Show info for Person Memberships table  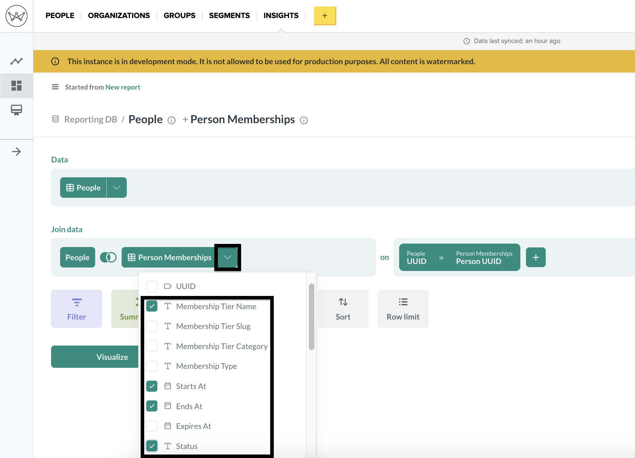(x=304, y=120)
